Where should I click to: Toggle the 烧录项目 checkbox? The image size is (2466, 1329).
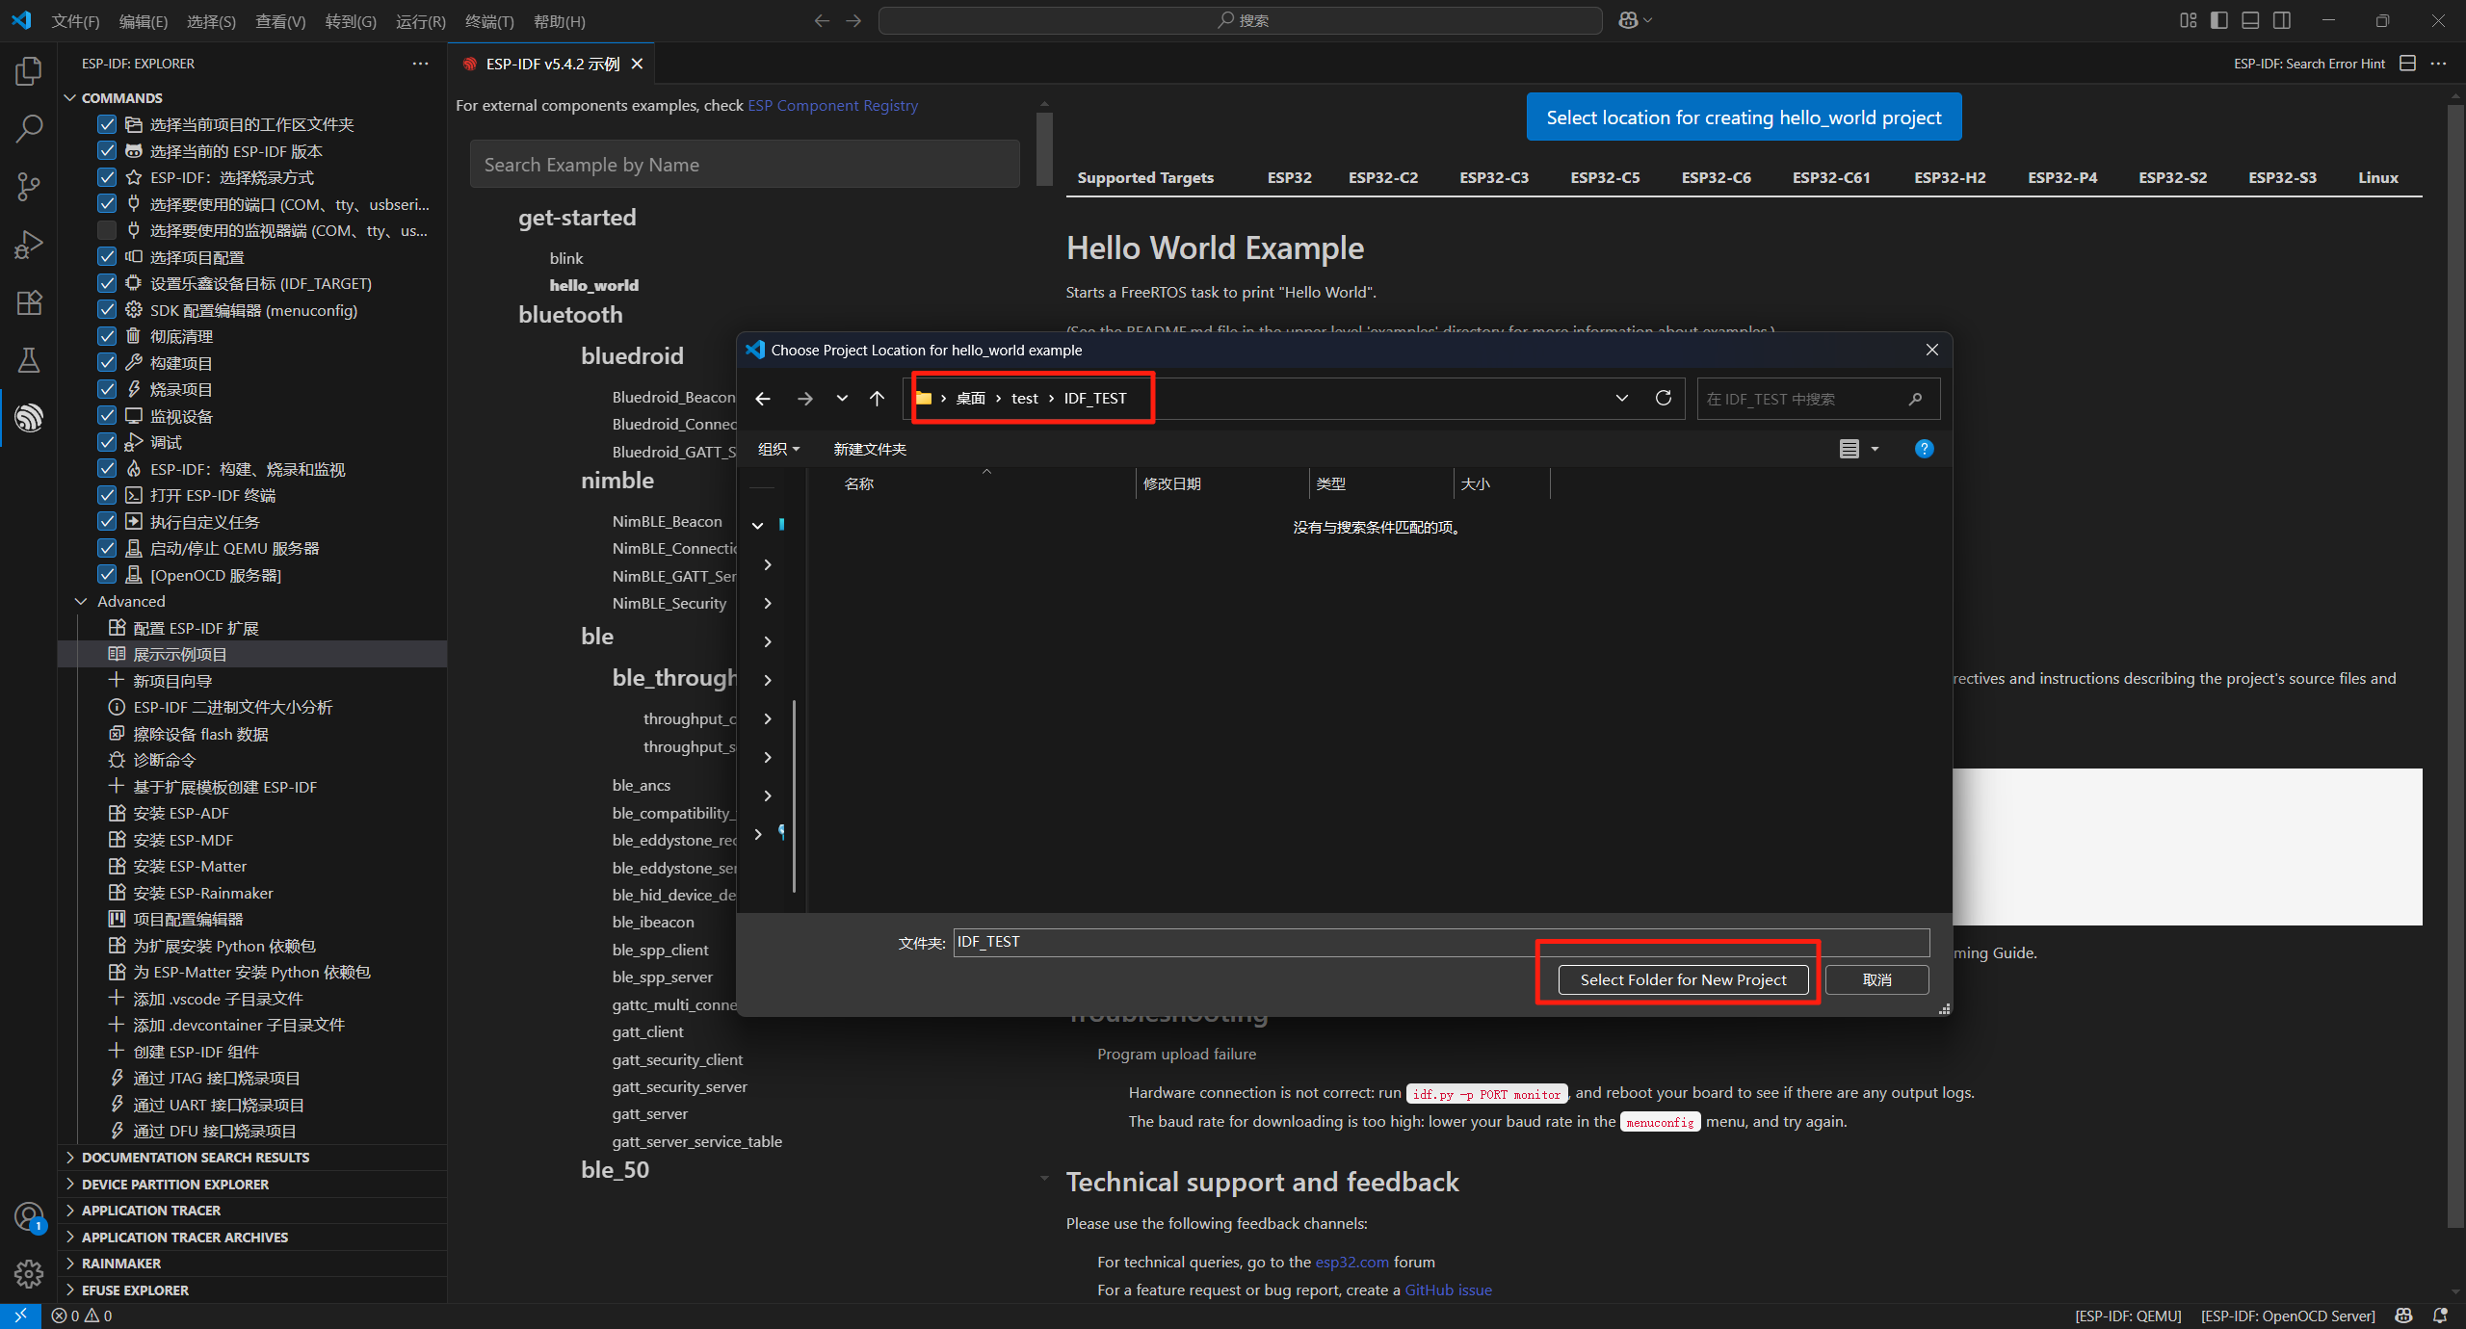click(x=107, y=389)
